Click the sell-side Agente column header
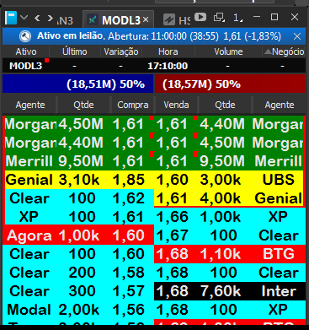Image resolution: width=309 pixels, height=330 pixels. click(x=280, y=105)
